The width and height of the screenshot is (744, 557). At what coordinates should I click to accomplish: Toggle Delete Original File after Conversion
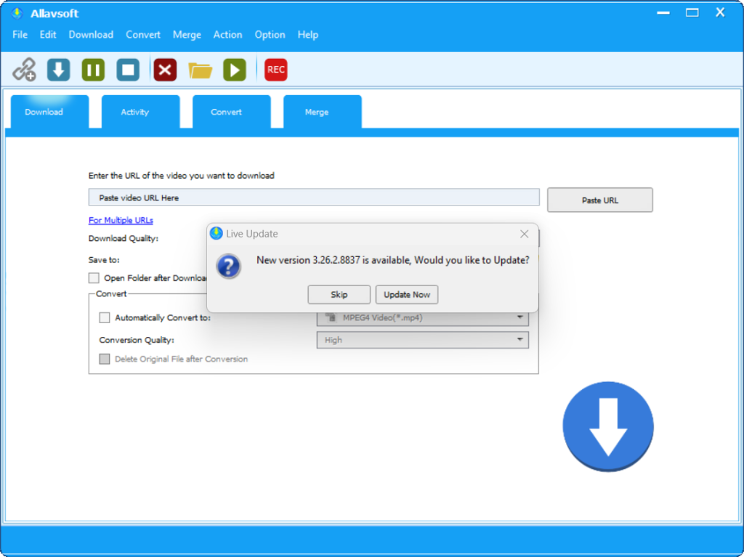105,359
